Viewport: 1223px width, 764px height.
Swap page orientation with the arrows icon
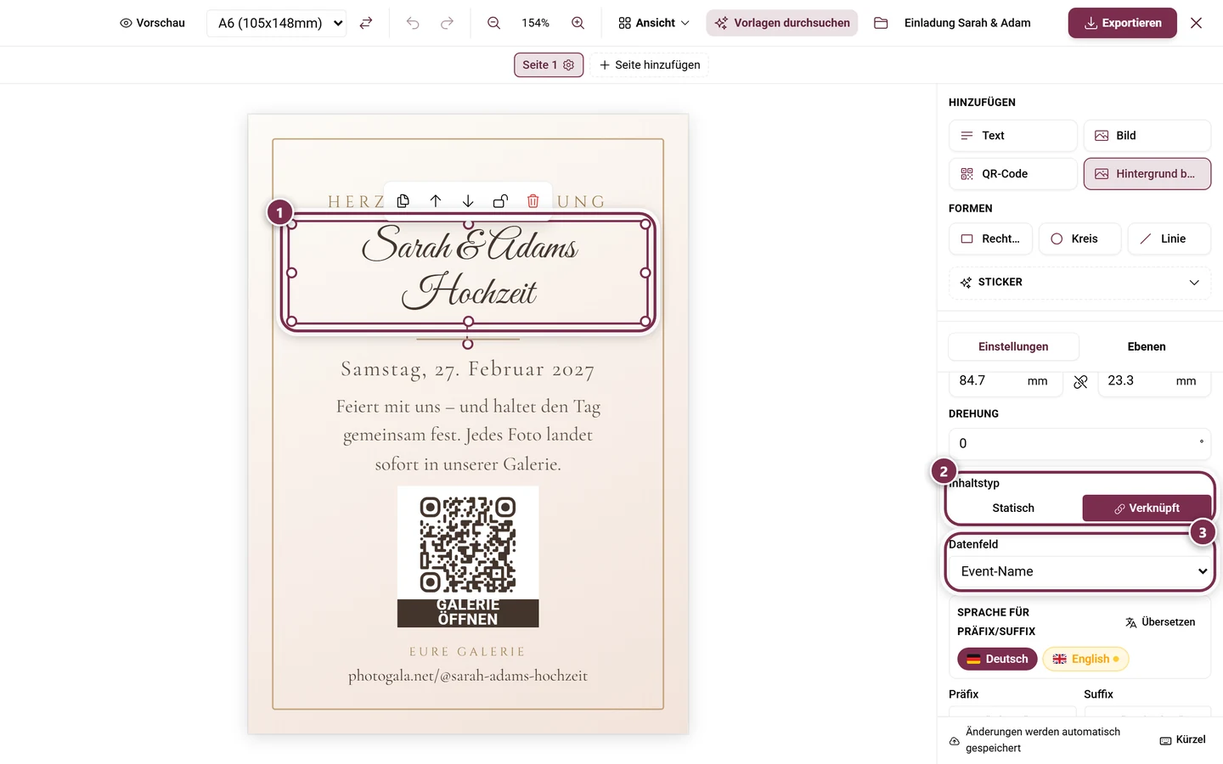point(366,23)
